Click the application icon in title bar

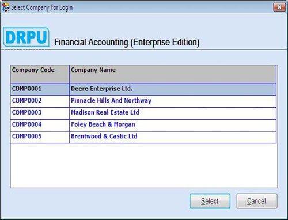(5, 7)
